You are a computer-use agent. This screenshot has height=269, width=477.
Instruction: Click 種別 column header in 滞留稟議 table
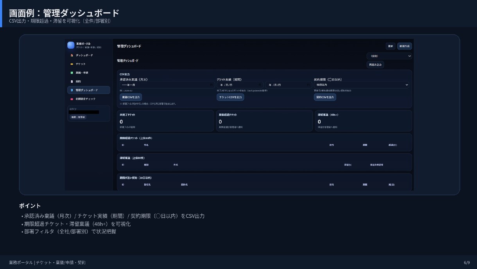(146, 165)
